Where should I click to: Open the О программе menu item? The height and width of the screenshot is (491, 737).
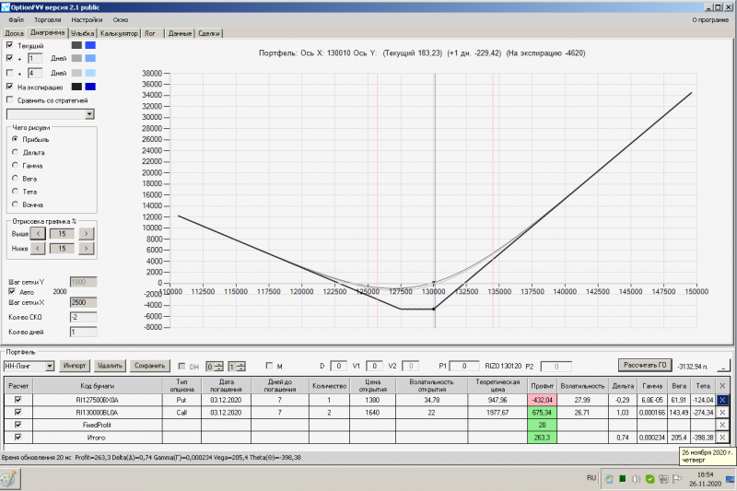coord(709,19)
